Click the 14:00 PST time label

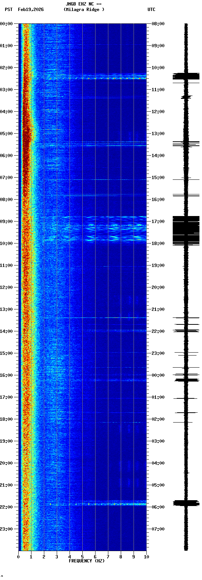7,331
